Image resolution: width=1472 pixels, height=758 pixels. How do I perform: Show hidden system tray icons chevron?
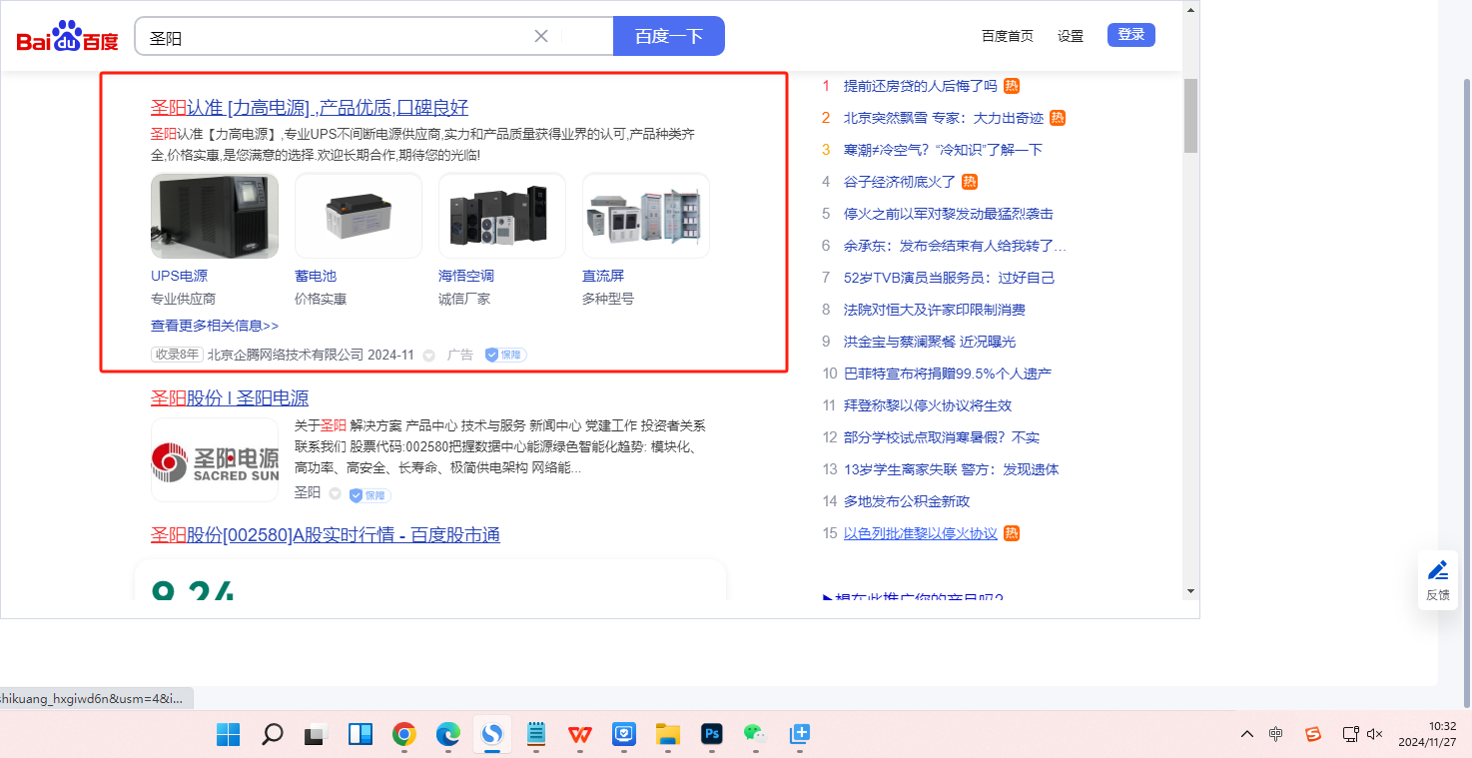(x=1246, y=735)
